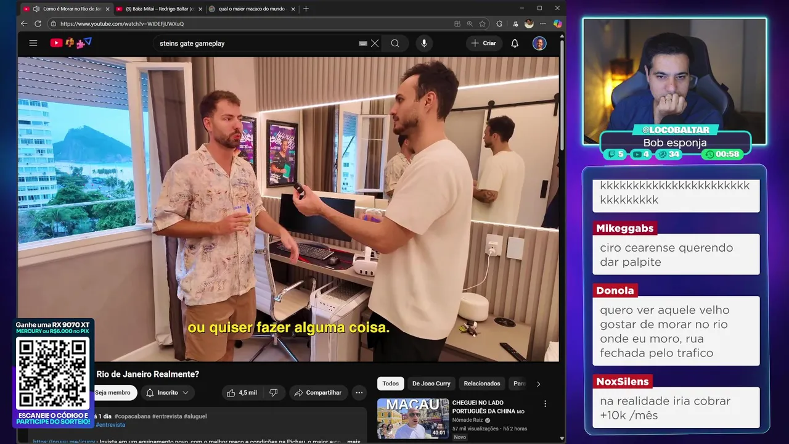Open new tab with plus icon

click(306, 9)
